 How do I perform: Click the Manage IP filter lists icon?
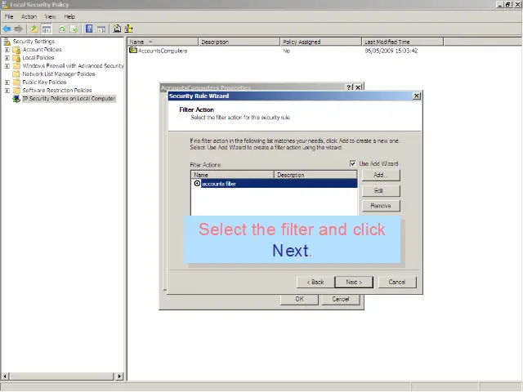[x=129, y=29]
